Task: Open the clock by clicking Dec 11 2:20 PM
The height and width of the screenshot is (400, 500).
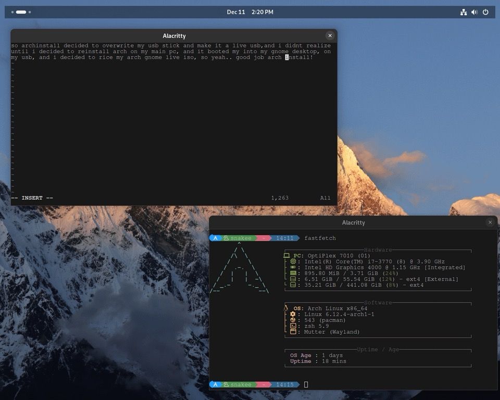Action: [x=249, y=11]
